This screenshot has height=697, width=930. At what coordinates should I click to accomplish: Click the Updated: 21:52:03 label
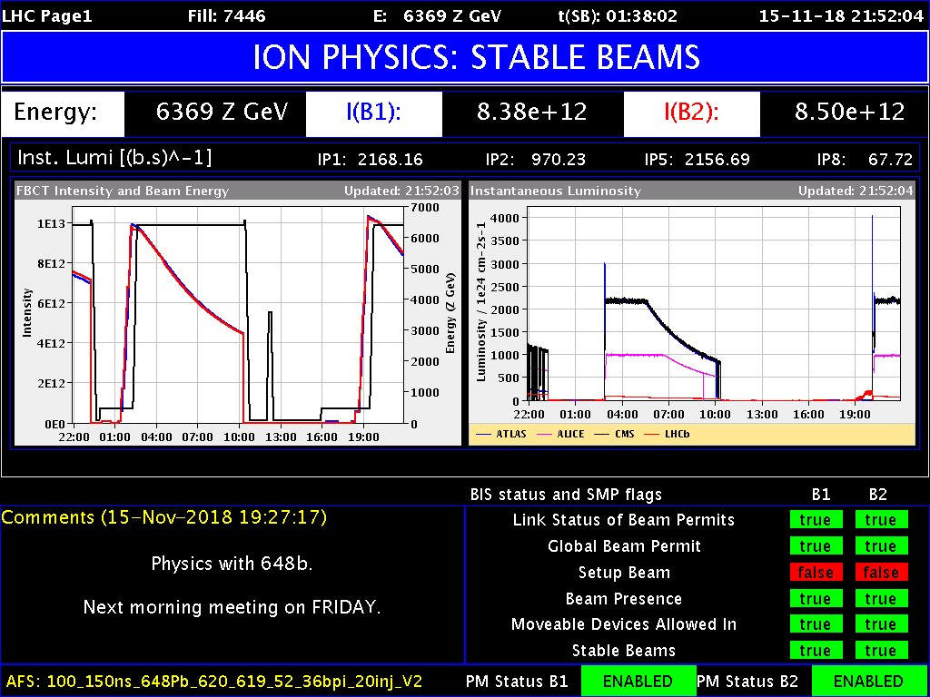tap(401, 191)
